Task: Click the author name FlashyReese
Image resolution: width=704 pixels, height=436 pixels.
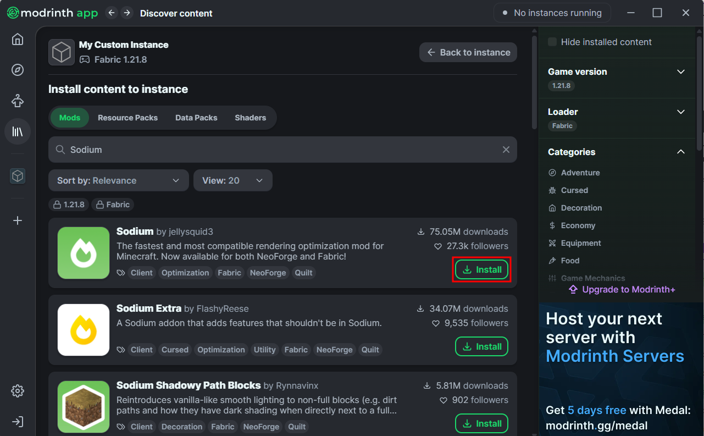Action: [223, 308]
